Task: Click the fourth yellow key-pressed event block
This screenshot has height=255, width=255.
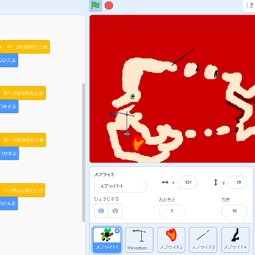Action: [22, 190]
